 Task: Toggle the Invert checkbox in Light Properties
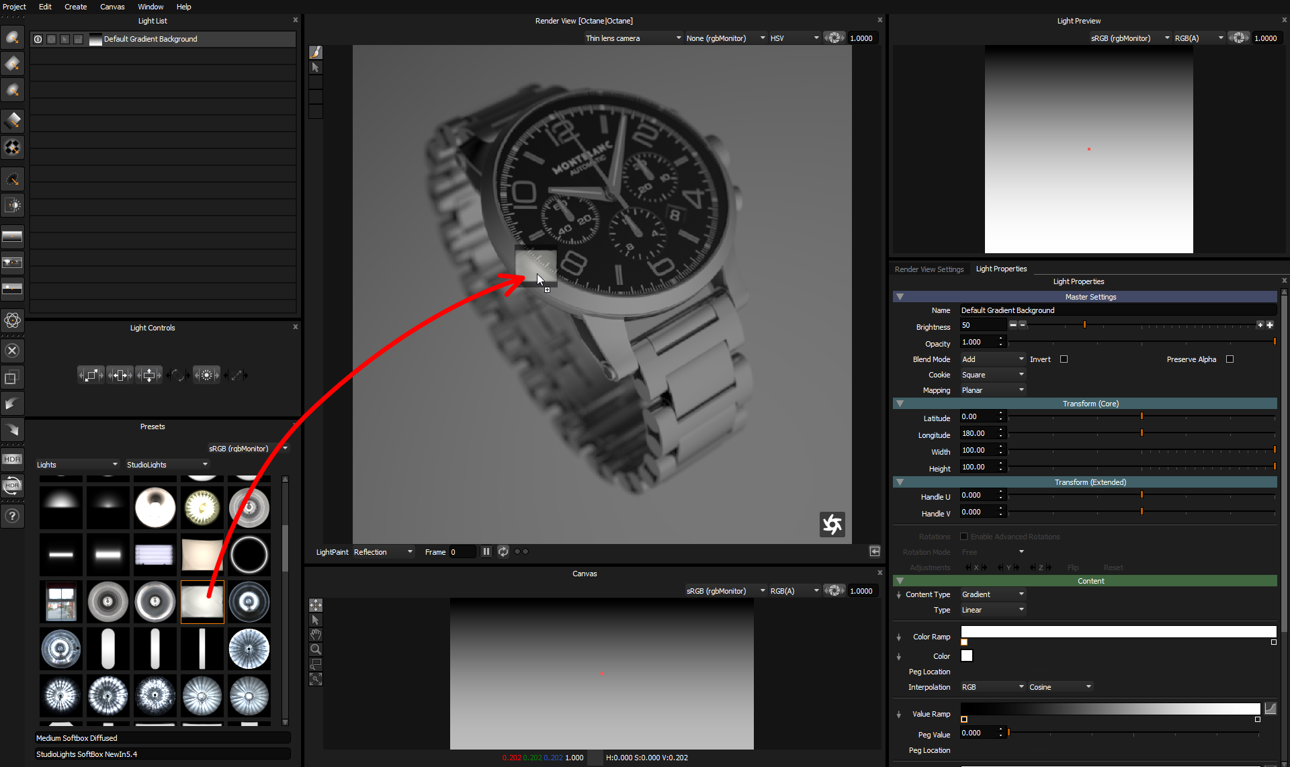point(1063,358)
